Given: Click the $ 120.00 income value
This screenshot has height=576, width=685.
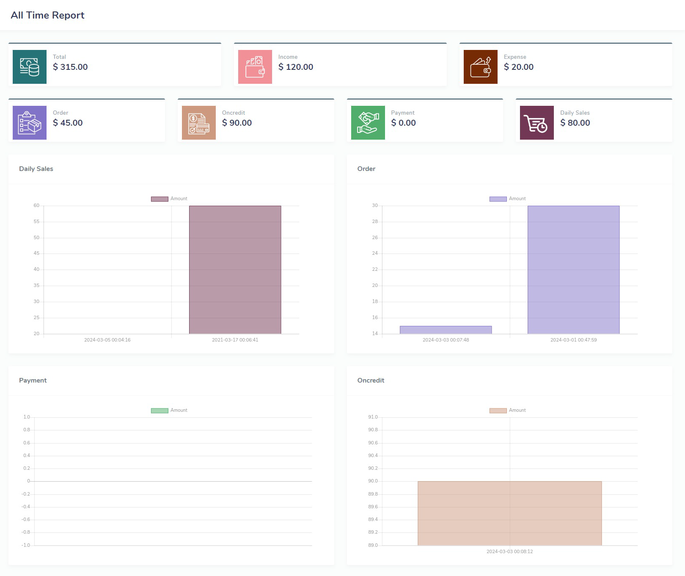Looking at the screenshot, I should (296, 67).
